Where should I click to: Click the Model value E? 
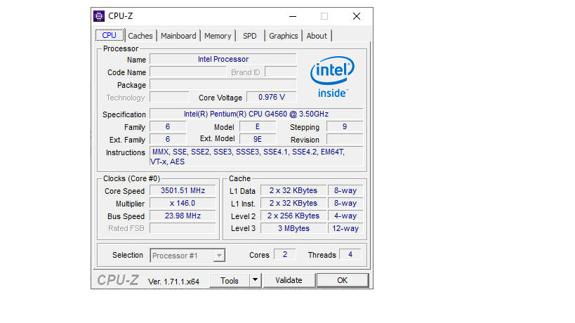[258, 127]
